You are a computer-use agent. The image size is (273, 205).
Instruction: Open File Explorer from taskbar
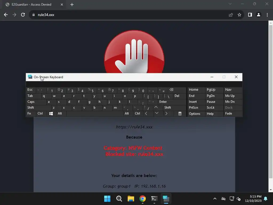[131, 199]
